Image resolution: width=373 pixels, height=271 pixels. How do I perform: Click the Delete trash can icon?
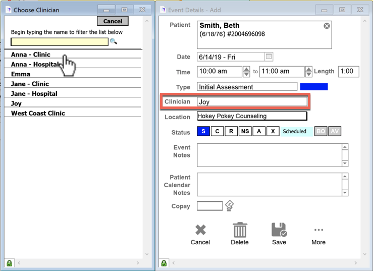tap(240, 230)
